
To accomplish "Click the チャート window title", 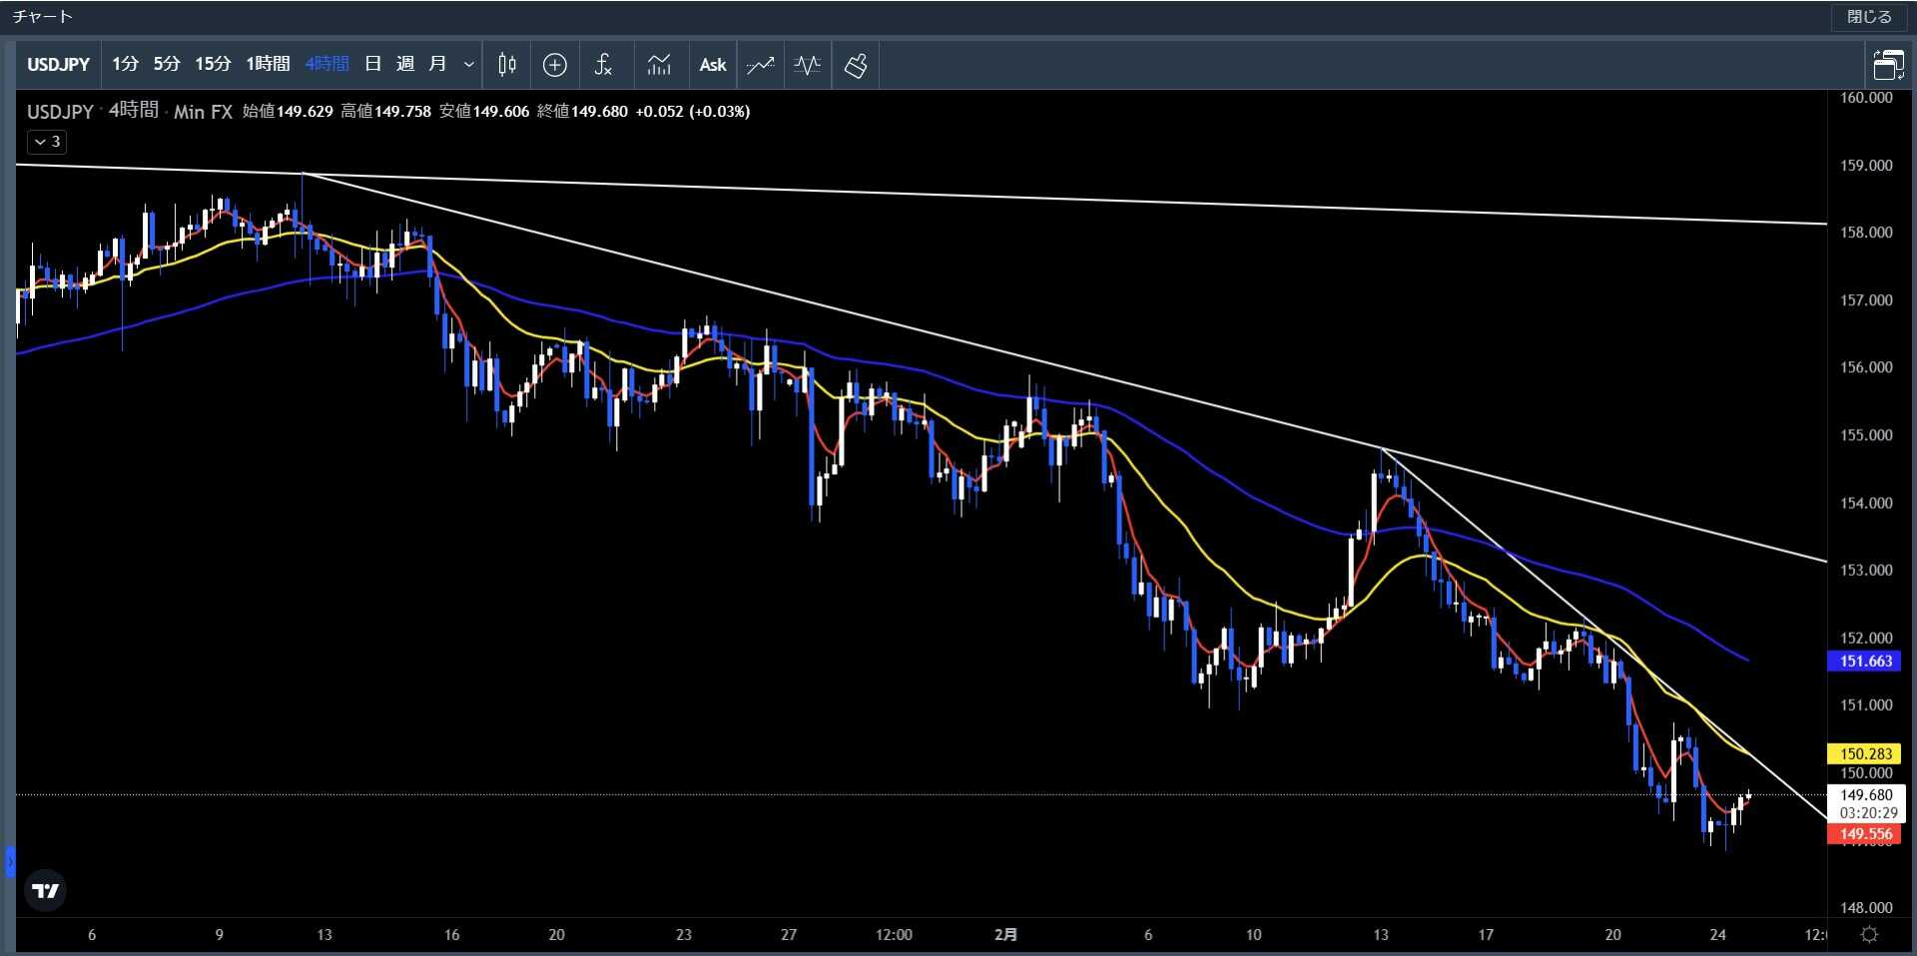I will coord(43,17).
